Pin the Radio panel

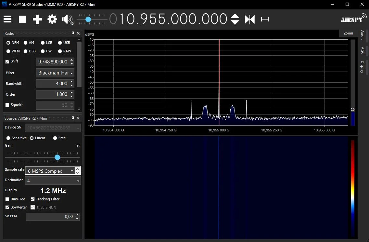click(x=73, y=33)
